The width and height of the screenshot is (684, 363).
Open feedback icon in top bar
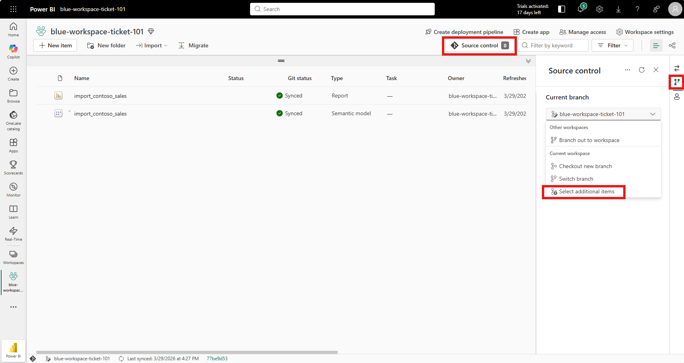coord(656,9)
